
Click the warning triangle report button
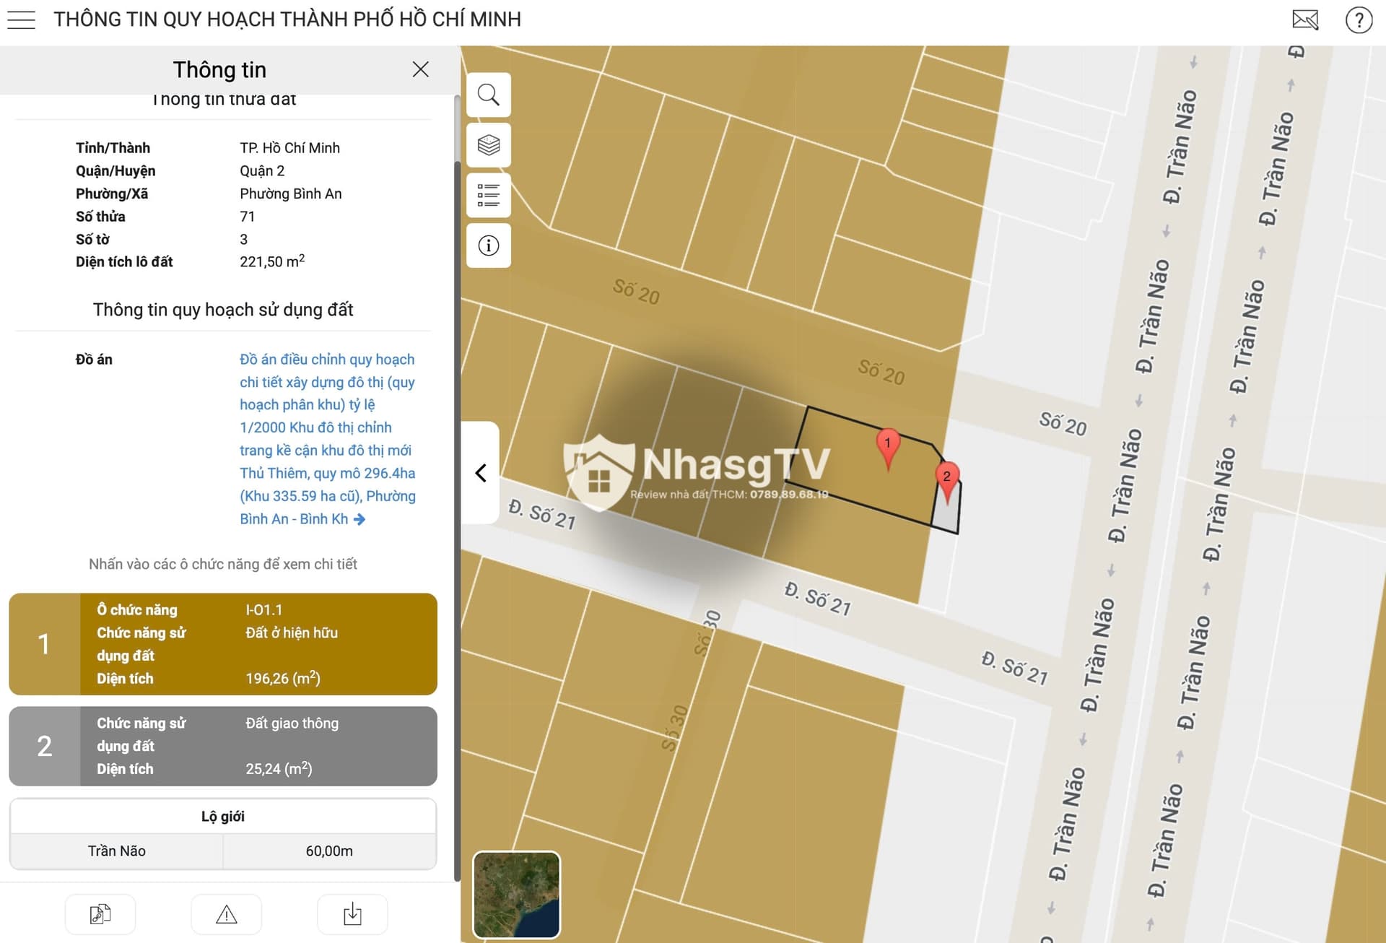pos(226,914)
